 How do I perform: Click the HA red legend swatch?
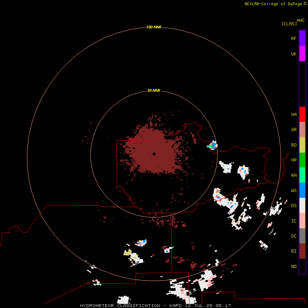tap(302, 114)
